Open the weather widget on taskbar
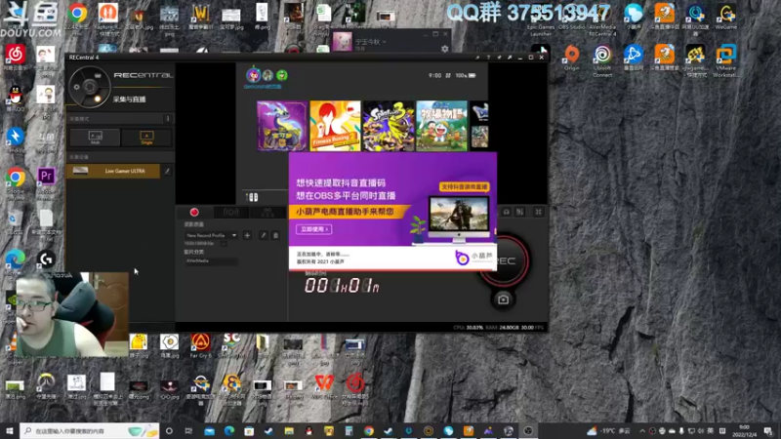Viewport: 781px width, 439px height. tap(608, 430)
